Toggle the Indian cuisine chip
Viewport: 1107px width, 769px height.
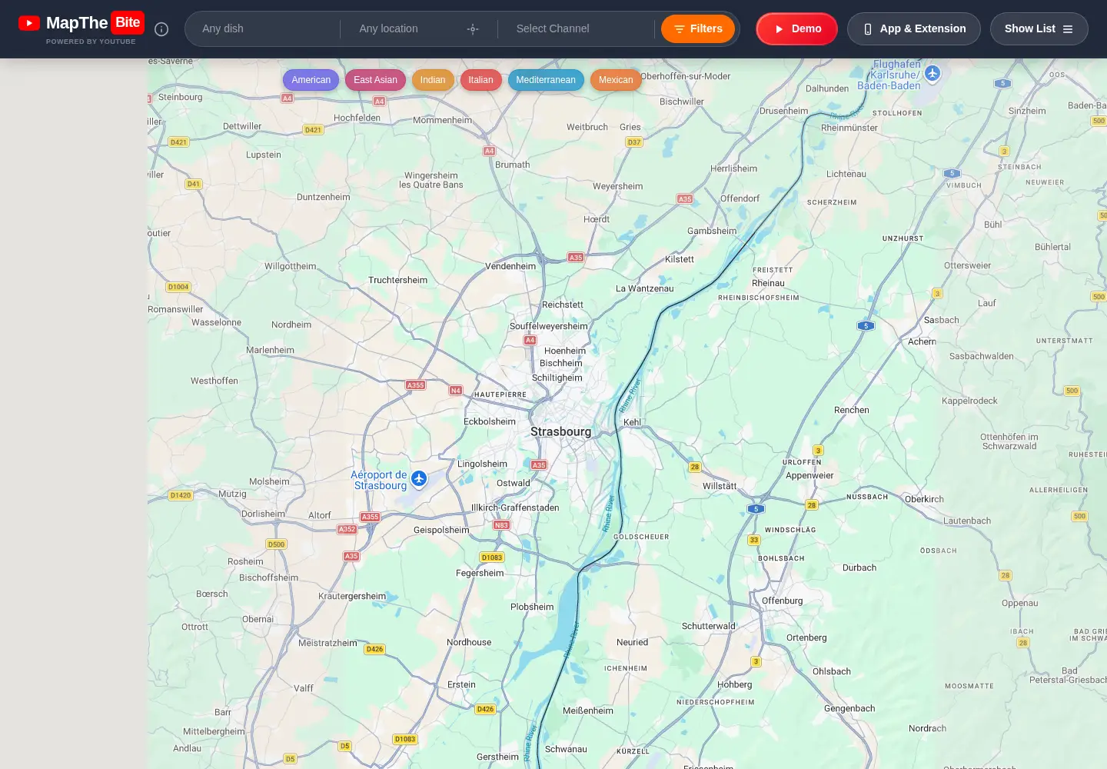433,80
